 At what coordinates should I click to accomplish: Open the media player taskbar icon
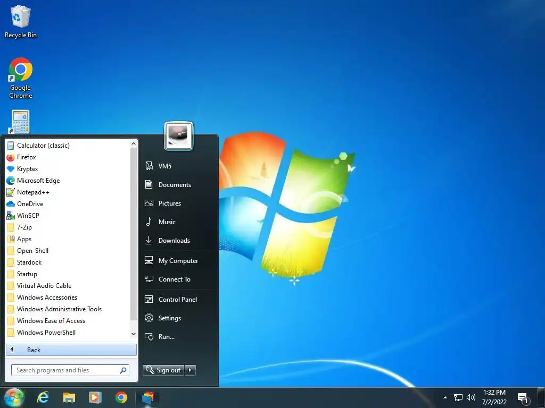coord(95,397)
